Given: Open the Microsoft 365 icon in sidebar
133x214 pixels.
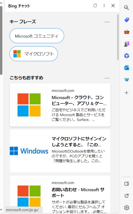Looking at the screenshot, I should [x=127, y=56].
